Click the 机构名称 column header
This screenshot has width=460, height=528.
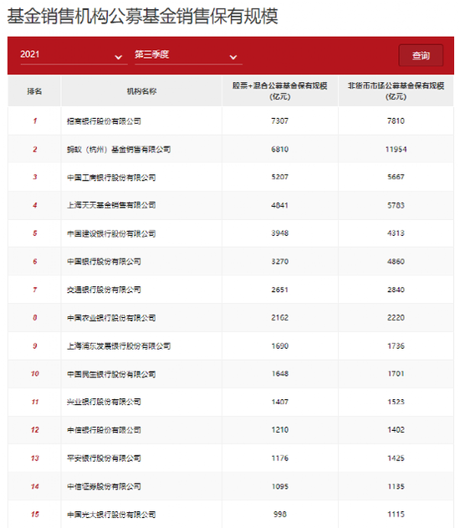pyautogui.click(x=141, y=91)
